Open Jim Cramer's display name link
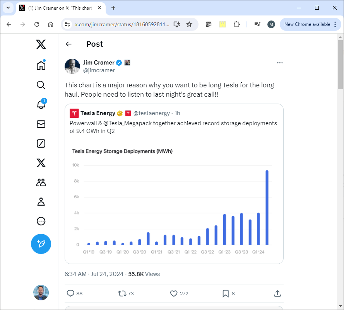Viewport: 344px width, 310px height. coord(99,63)
